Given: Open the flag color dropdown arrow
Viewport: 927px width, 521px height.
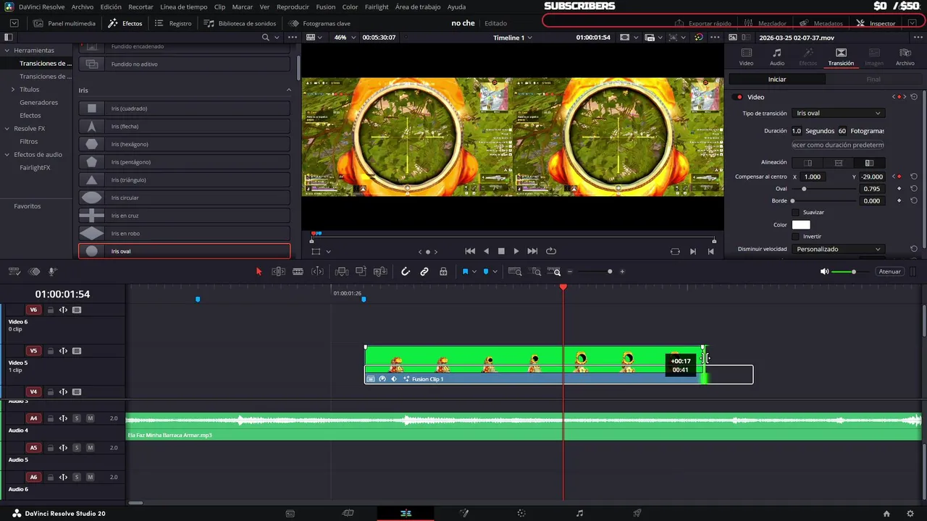Looking at the screenshot, I should pos(474,271).
